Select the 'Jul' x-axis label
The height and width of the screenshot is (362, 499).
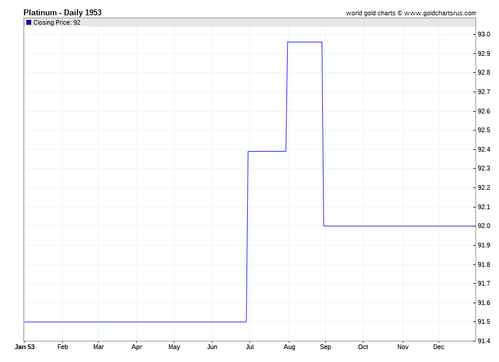[250, 347]
